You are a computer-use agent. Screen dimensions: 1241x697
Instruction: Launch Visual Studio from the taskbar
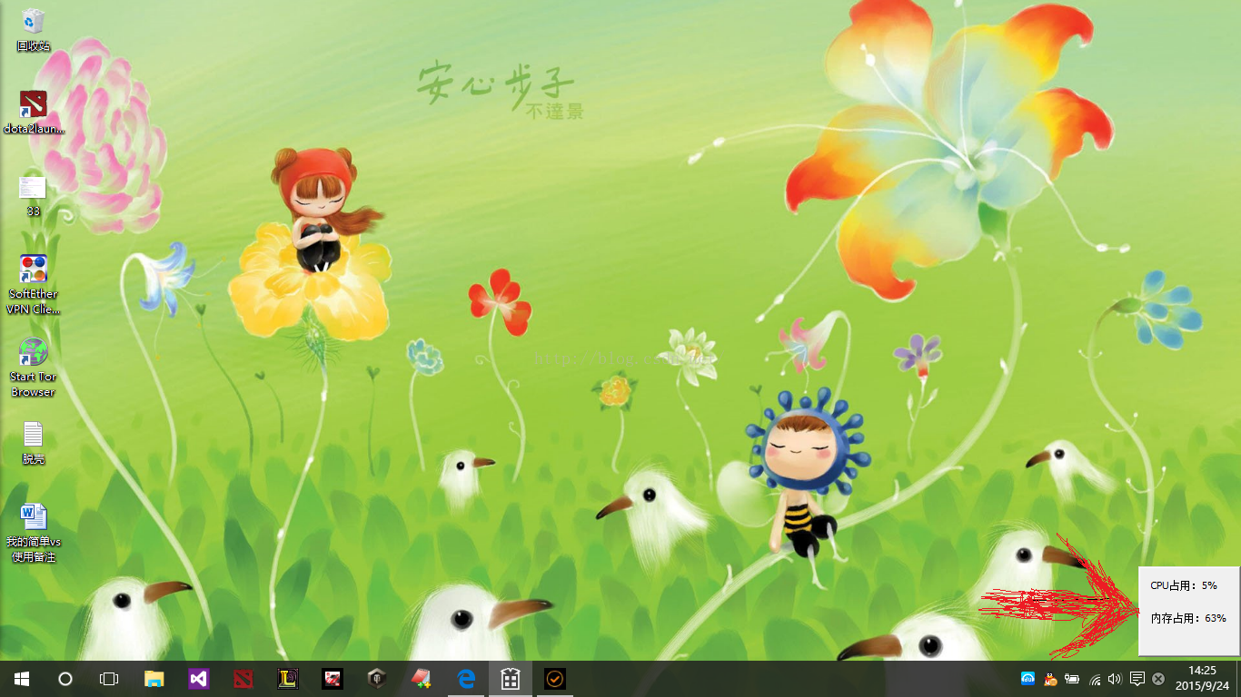coord(199,679)
